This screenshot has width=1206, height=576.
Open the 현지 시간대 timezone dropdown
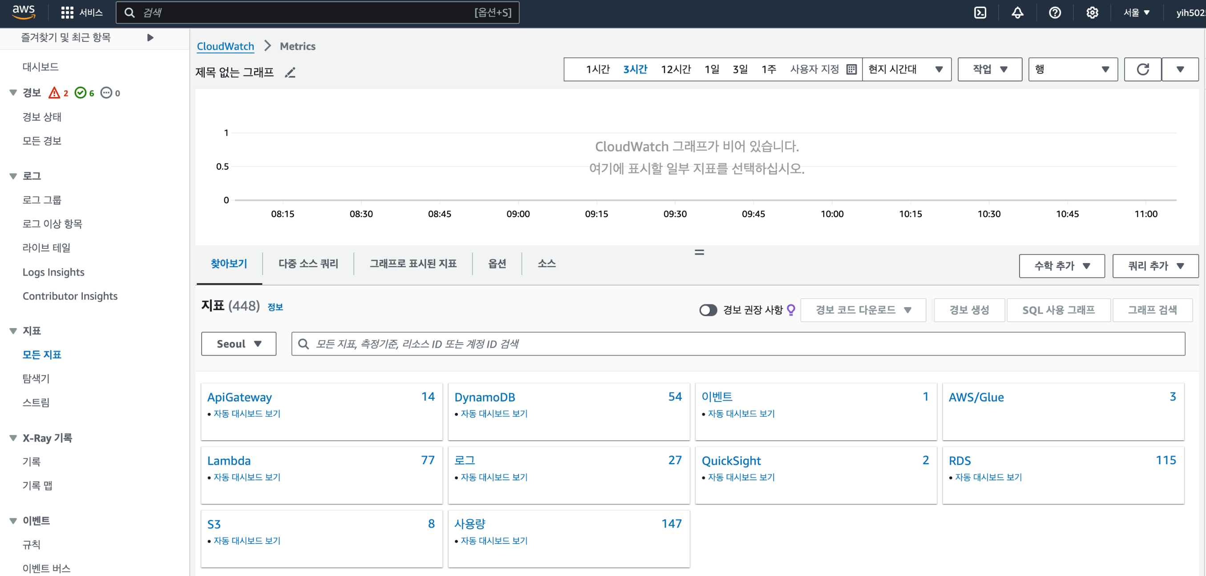(x=906, y=69)
